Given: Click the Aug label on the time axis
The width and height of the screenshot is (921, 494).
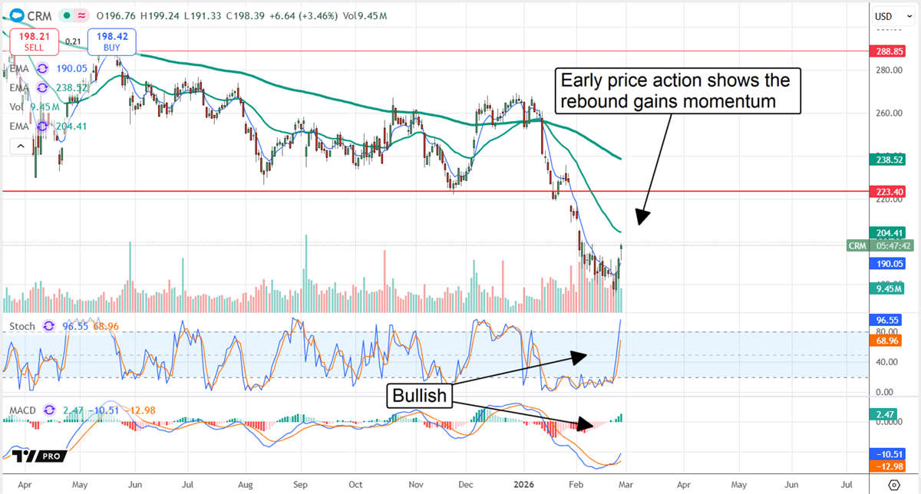Looking at the screenshot, I should tap(246, 486).
